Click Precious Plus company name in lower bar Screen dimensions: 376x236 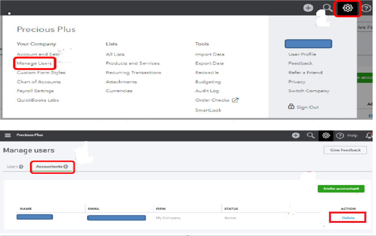[x=29, y=135]
